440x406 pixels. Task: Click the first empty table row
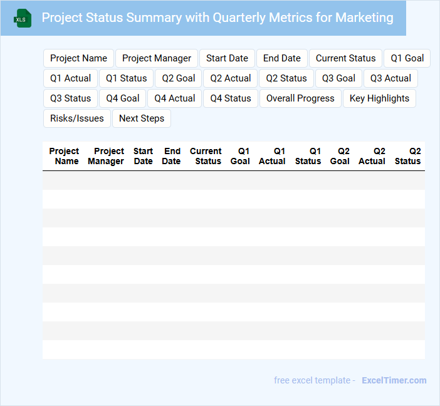(233, 180)
